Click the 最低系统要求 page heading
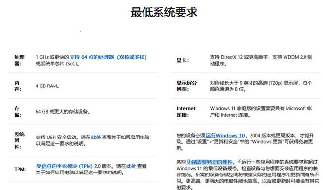 (164, 12)
